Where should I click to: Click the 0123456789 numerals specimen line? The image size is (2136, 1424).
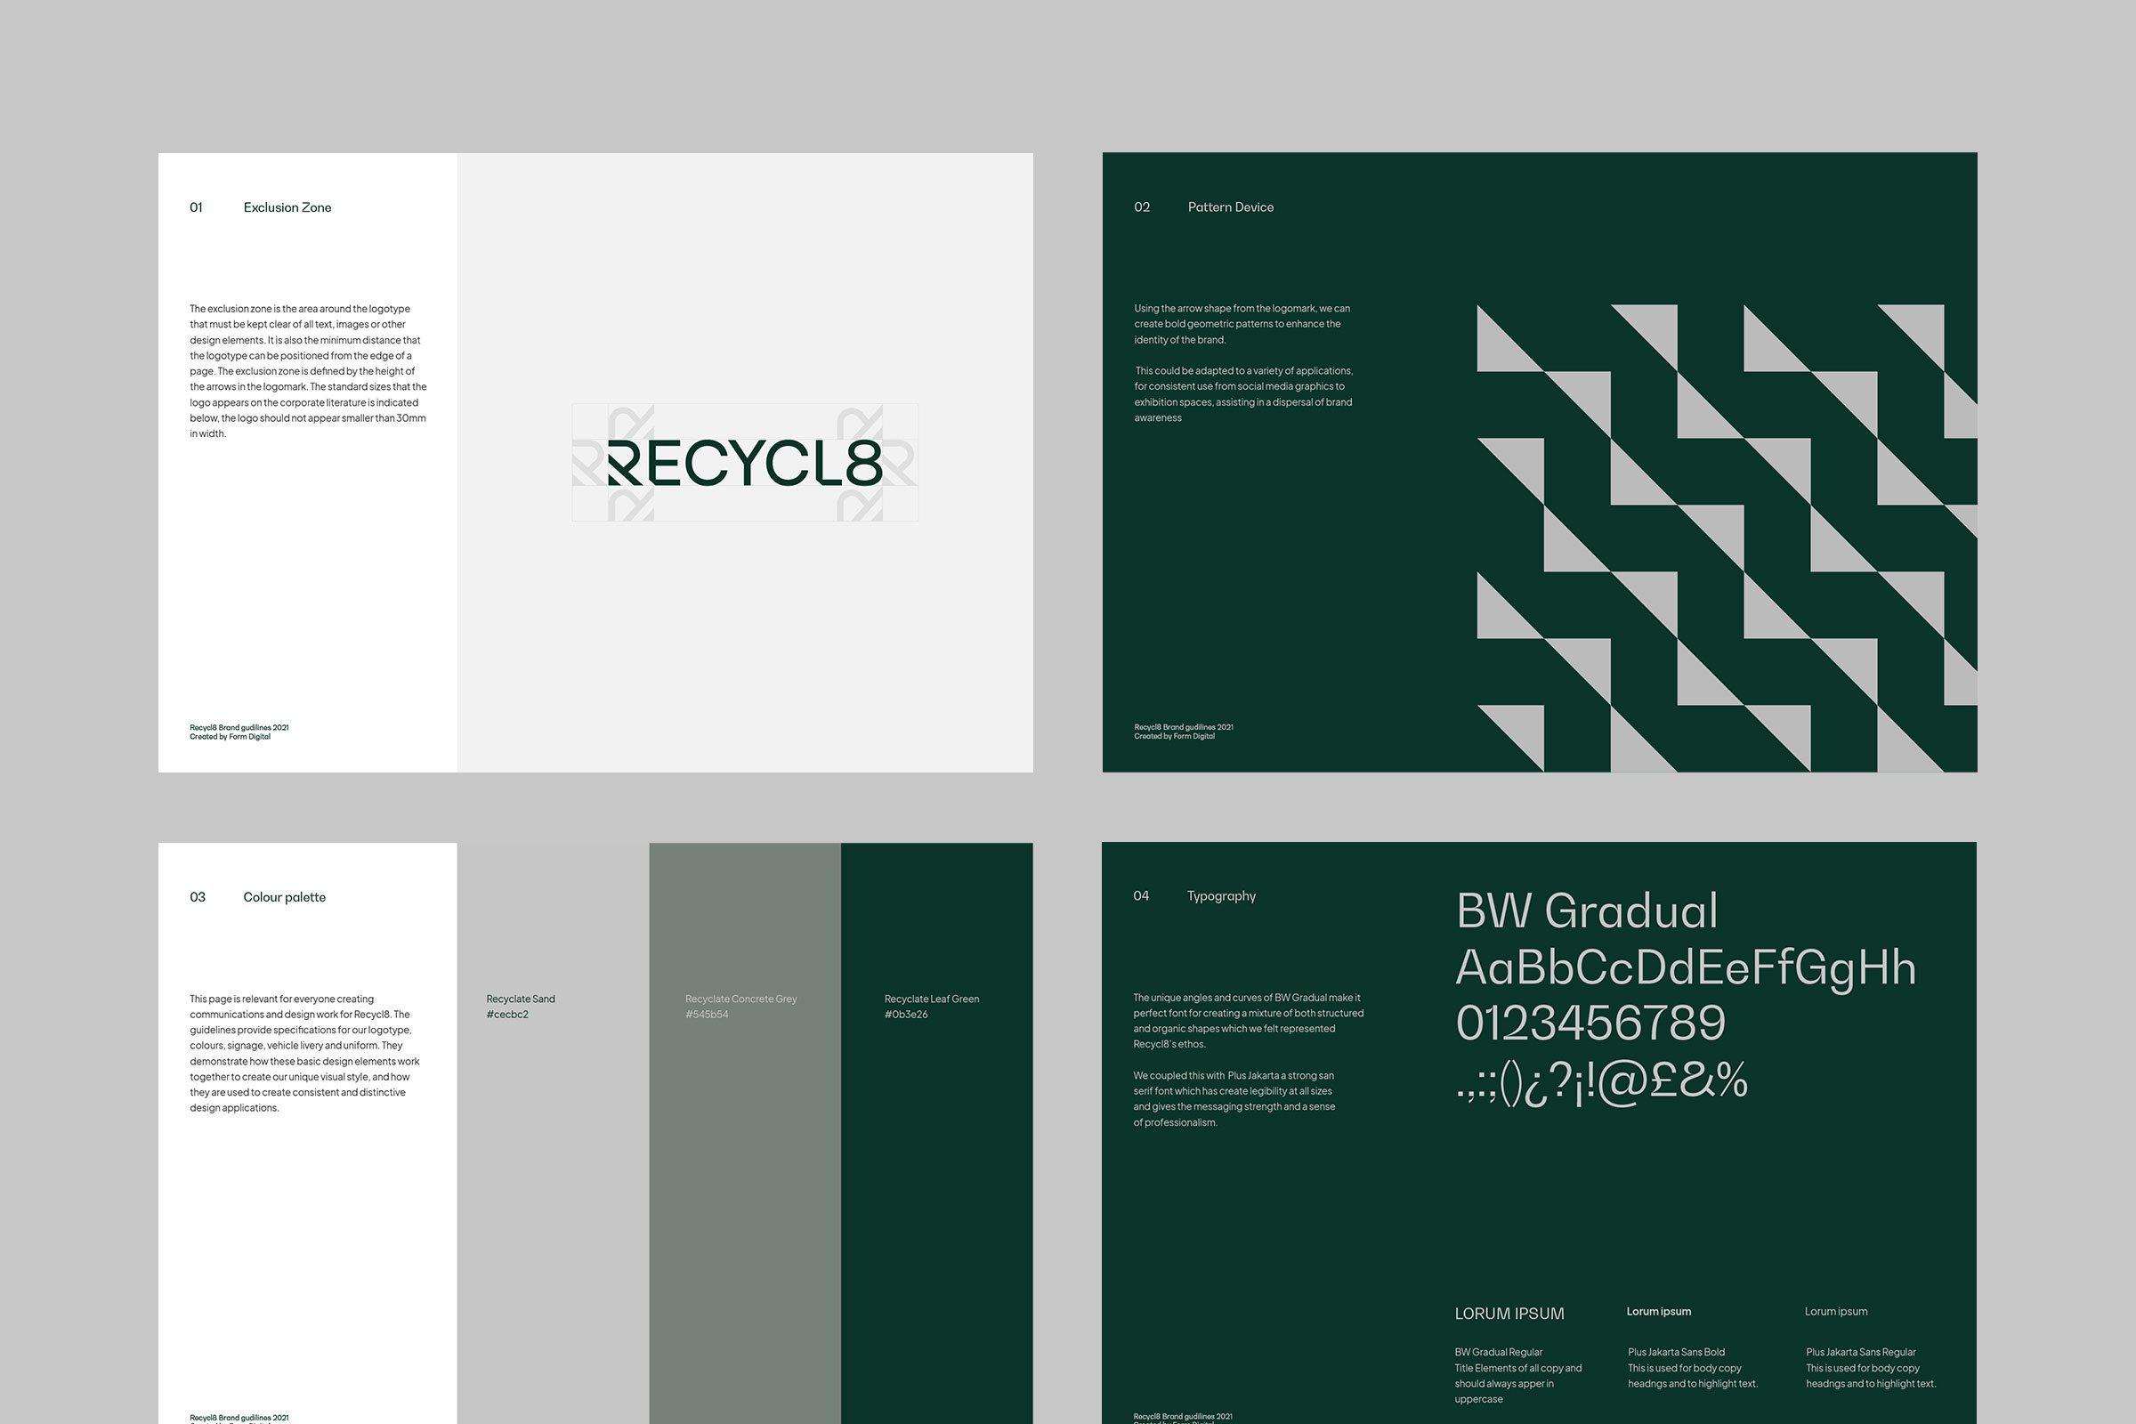[1590, 1023]
